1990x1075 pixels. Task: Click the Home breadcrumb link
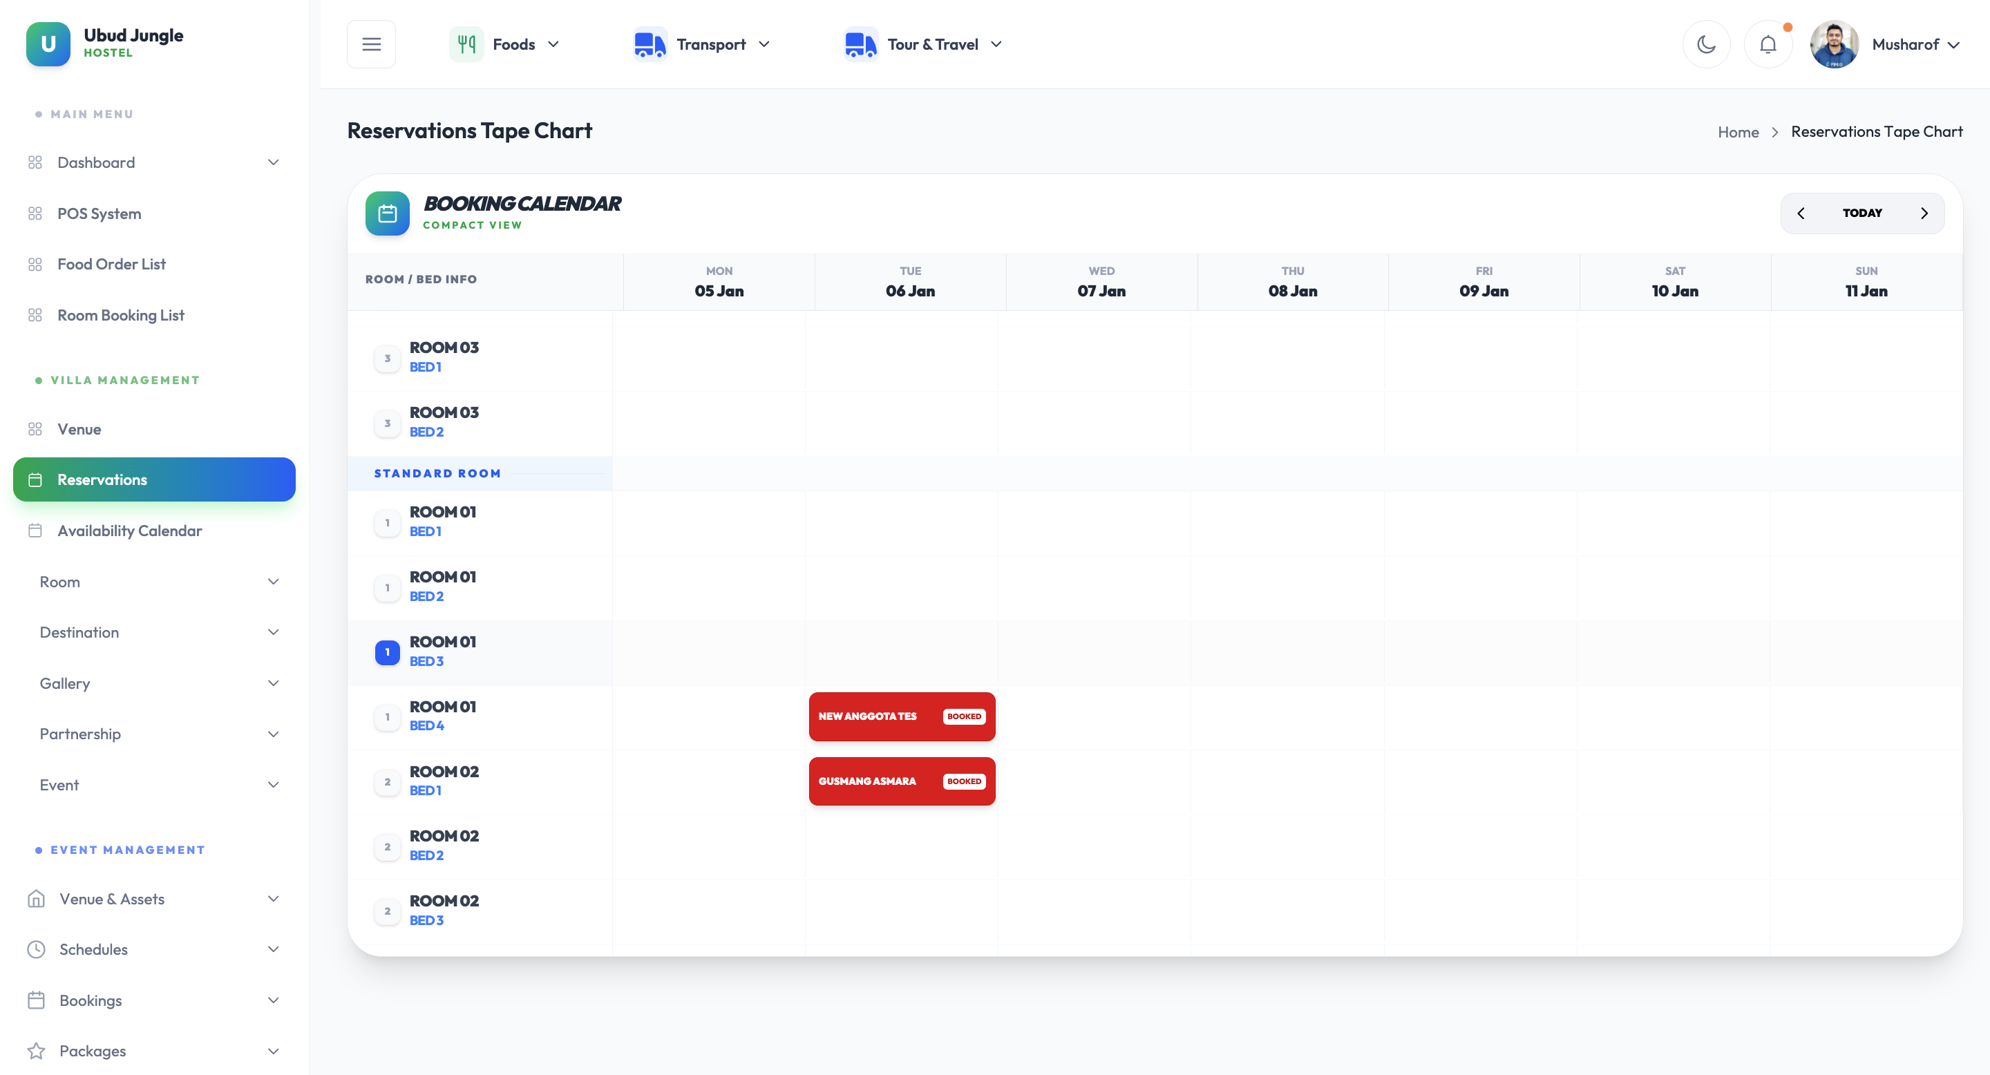point(1738,131)
